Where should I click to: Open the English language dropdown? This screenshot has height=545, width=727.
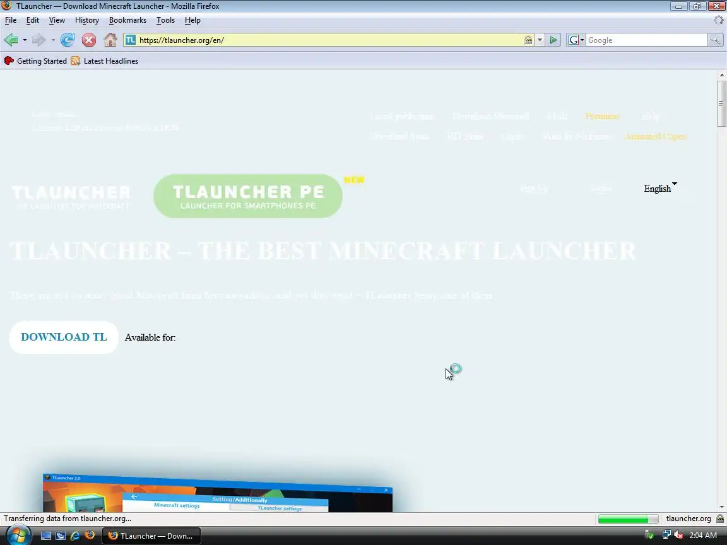pos(660,188)
